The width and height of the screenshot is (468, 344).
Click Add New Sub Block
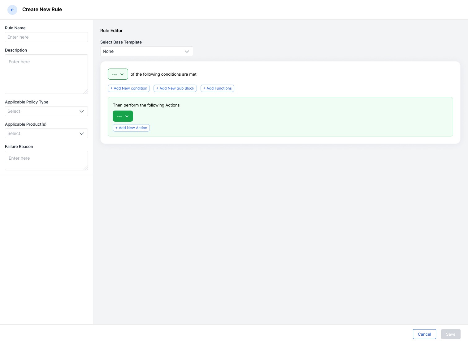[x=175, y=88]
